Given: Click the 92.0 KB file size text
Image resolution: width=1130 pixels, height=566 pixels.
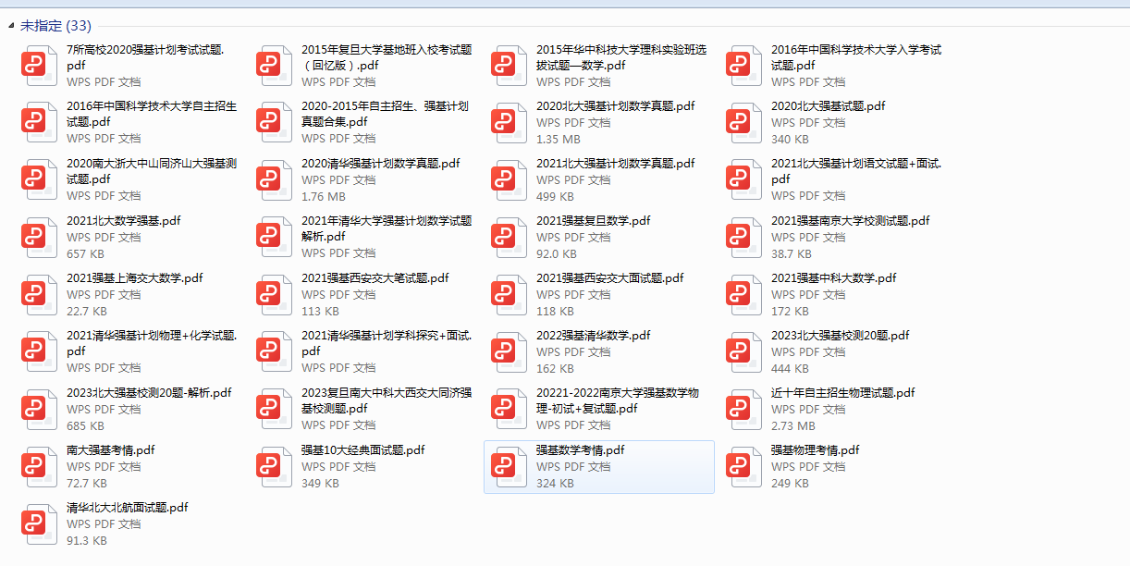Looking at the screenshot, I should point(557,254).
